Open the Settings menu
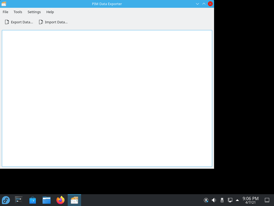 (x=34, y=12)
